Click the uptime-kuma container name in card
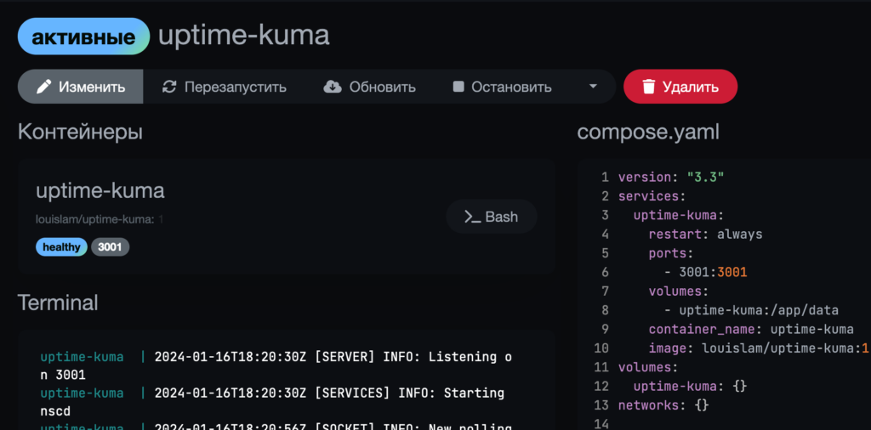871x430 pixels. (x=100, y=191)
